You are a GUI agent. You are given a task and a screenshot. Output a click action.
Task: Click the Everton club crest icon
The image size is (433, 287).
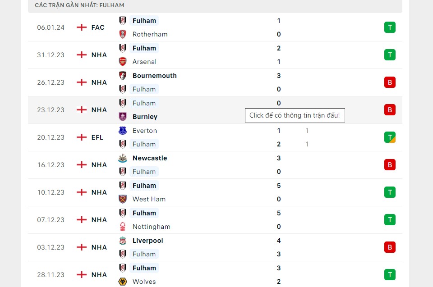click(x=123, y=131)
